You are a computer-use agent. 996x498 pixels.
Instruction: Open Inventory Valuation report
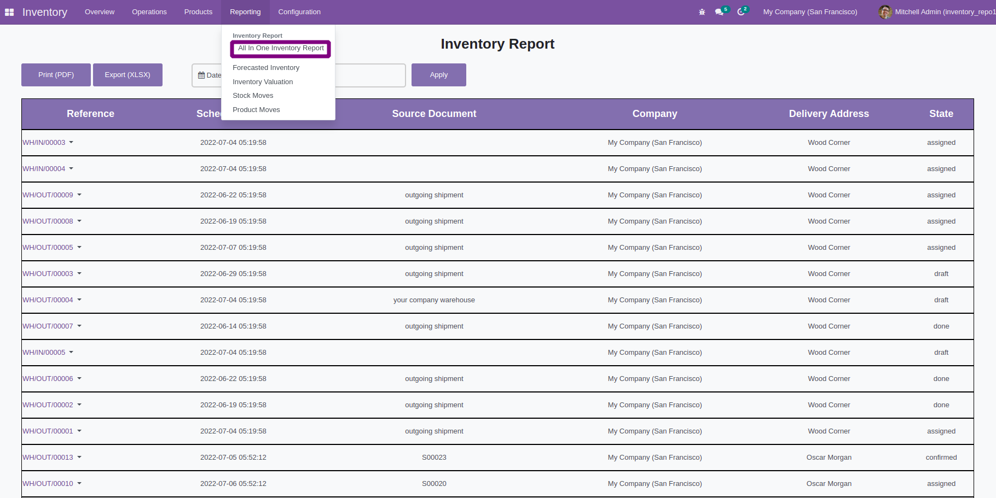coord(263,82)
